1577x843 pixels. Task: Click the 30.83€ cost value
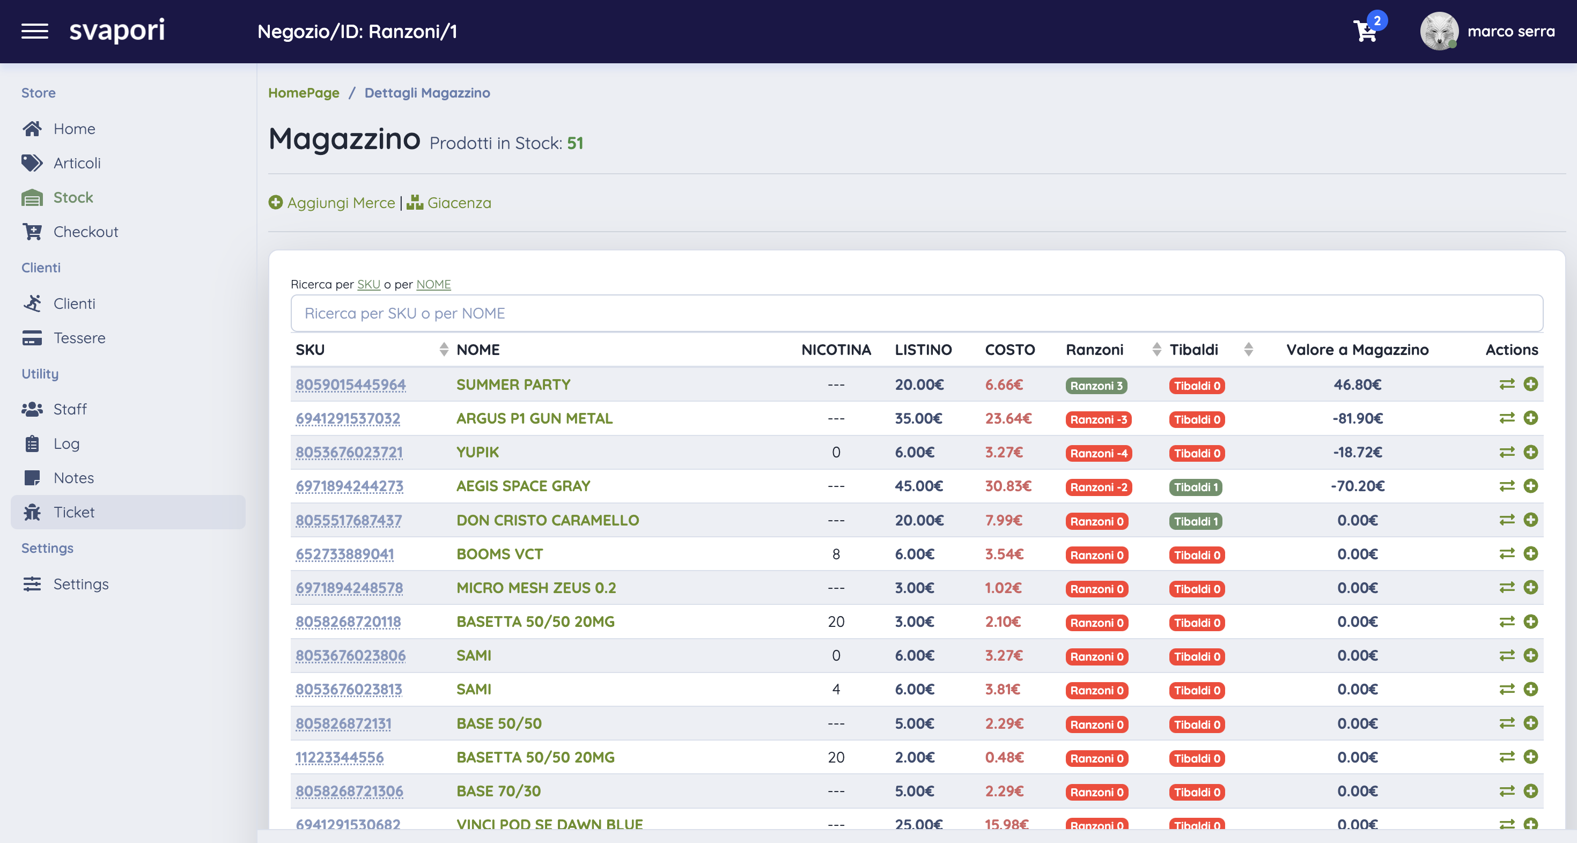coord(1008,486)
